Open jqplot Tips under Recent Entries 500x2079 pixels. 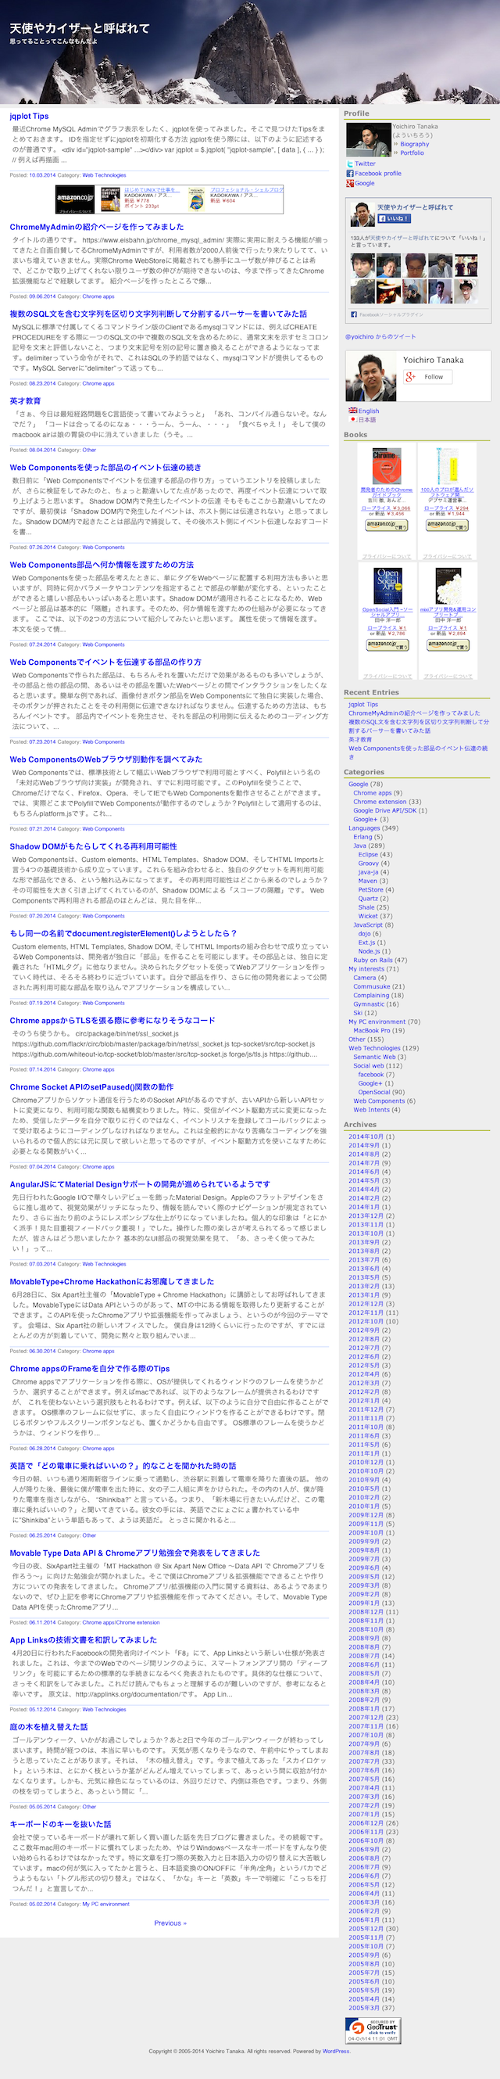point(363,705)
